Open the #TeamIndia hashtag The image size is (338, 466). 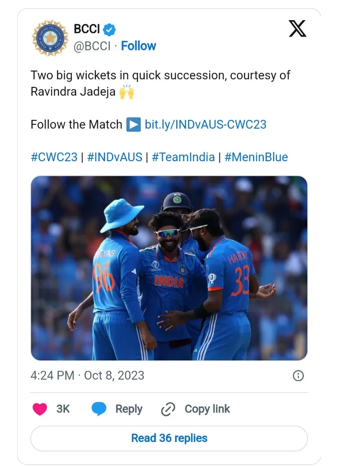coord(183,157)
